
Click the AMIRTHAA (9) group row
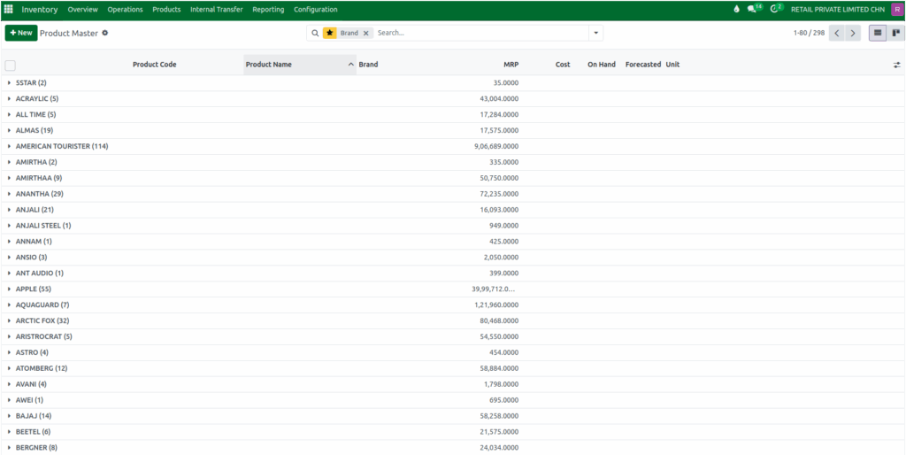(x=453, y=178)
